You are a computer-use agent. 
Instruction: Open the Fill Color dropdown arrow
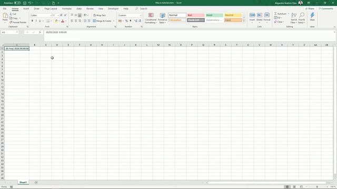pyautogui.click(x=59, y=21)
